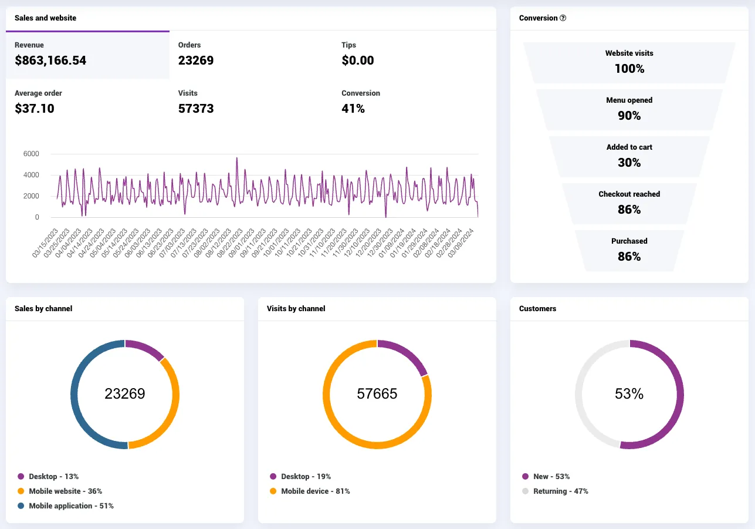Click the Website visits funnel stage
755x529 pixels.
point(629,62)
